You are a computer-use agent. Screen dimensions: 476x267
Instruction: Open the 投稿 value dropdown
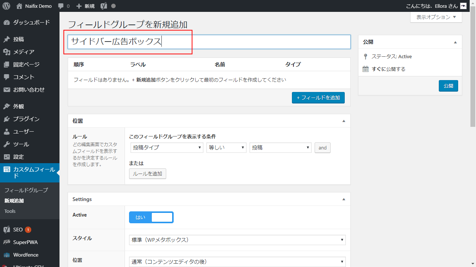pos(280,148)
